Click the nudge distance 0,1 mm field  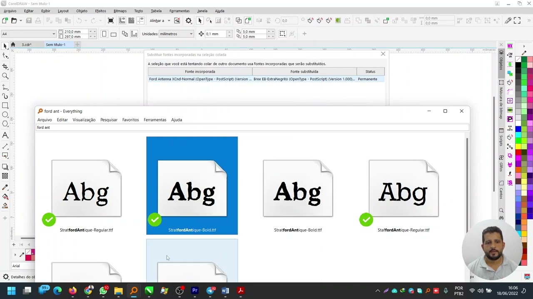click(x=216, y=34)
